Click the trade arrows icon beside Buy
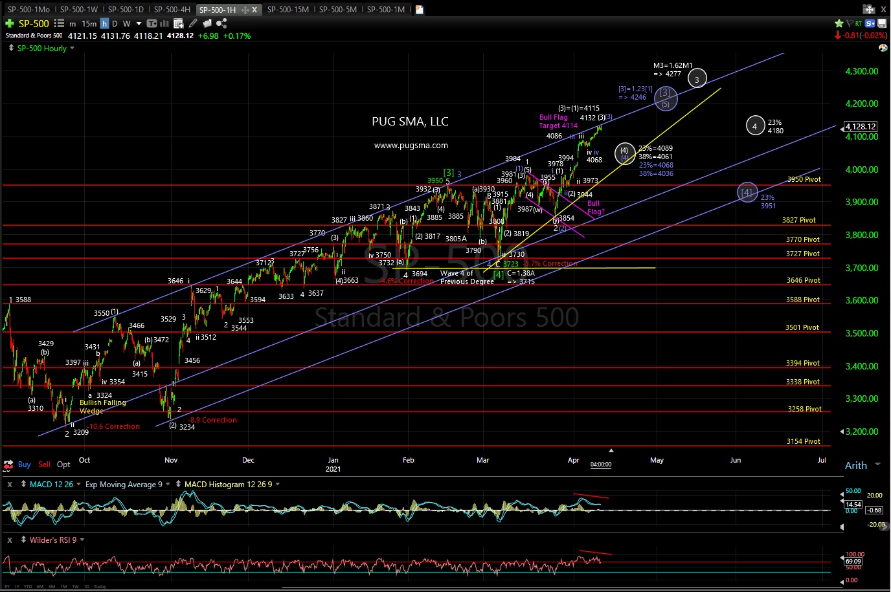891x592 pixels. pos(8,465)
